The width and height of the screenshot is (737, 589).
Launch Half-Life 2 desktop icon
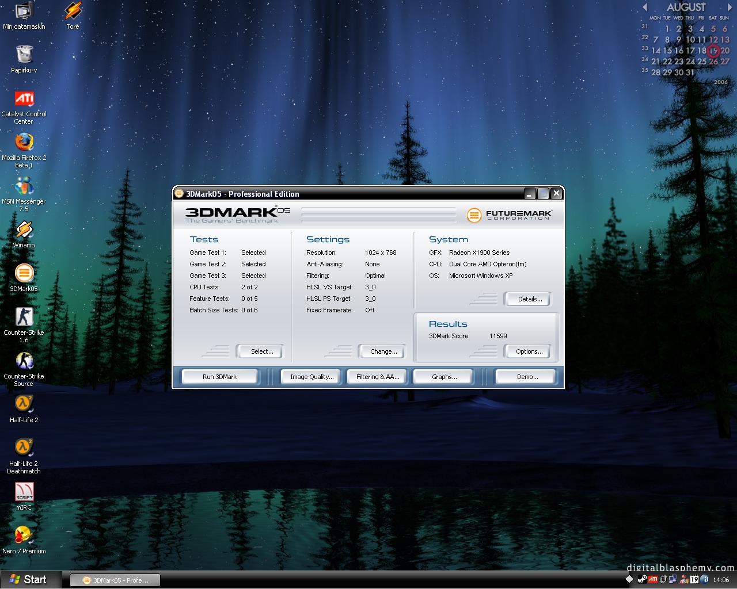coord(24,410)
